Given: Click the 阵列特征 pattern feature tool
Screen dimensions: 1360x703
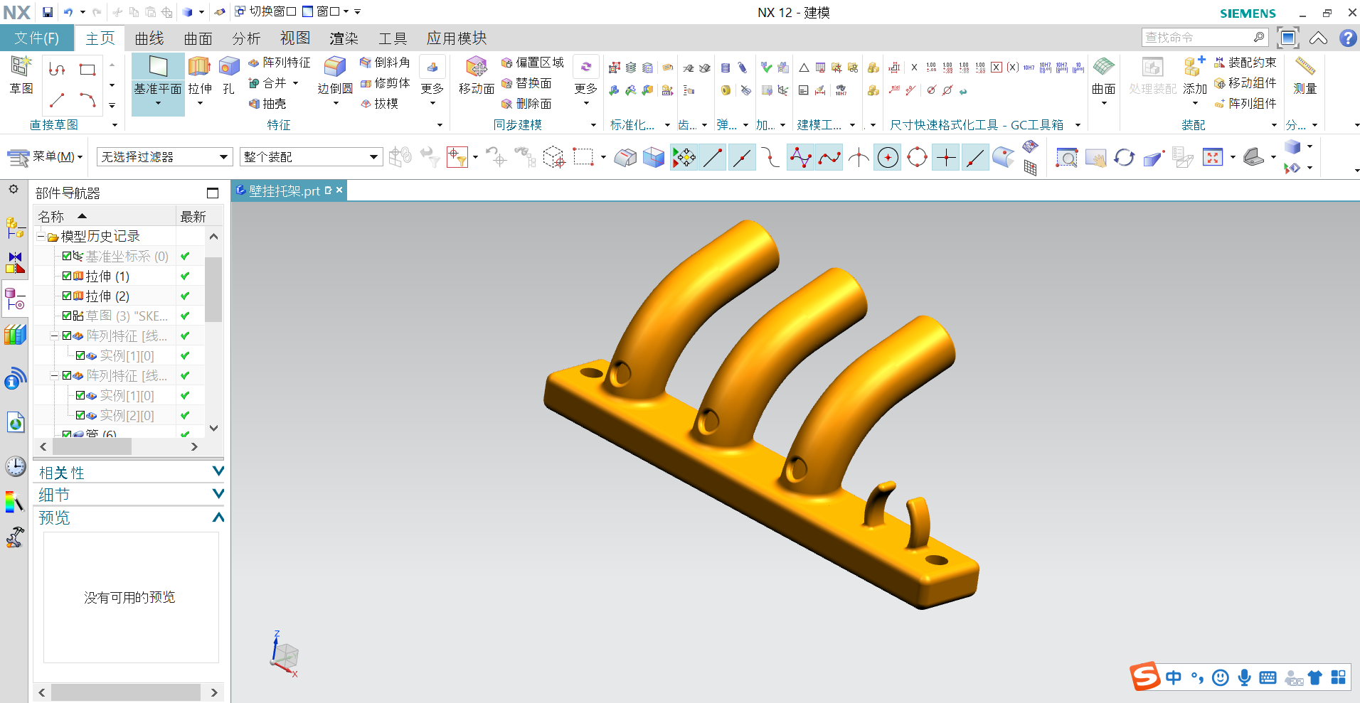Looking at the screenshot, I should click(280, 63).
